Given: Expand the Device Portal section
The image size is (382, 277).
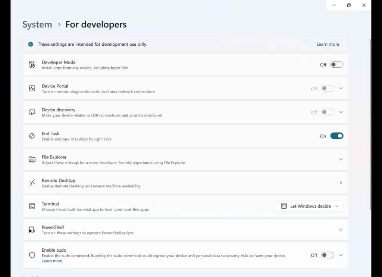Looking at the screenshot, I should (341, 88).
